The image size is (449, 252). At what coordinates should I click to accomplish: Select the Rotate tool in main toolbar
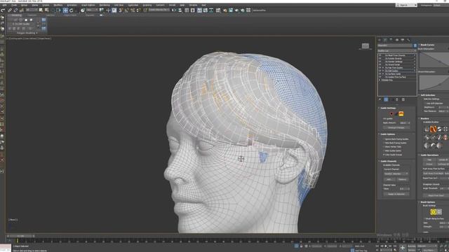pos(72,10)
